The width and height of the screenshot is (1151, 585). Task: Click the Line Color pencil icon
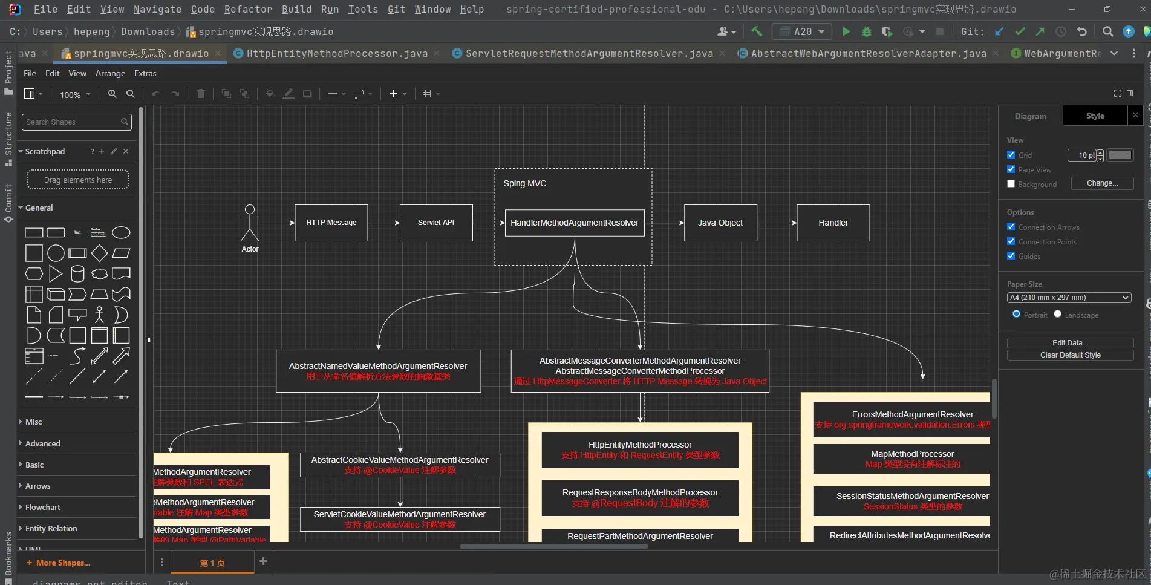coord(289,94)
